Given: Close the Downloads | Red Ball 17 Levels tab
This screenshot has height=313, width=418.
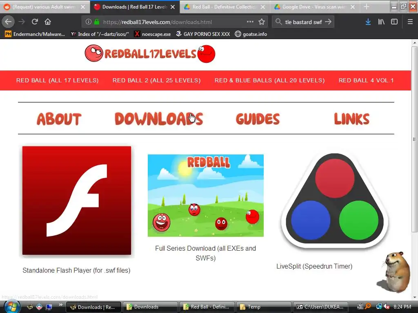Looking at the screenshot, I should pos(173,7).
